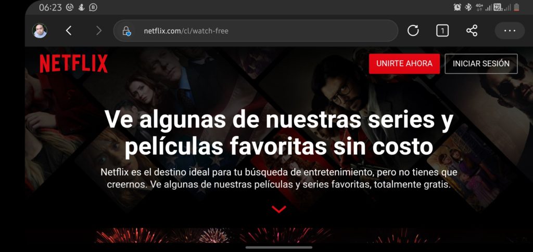The image size is (533, 252).
Task: Open the tabs counter showing 1
Action: (x=442, y=31)
